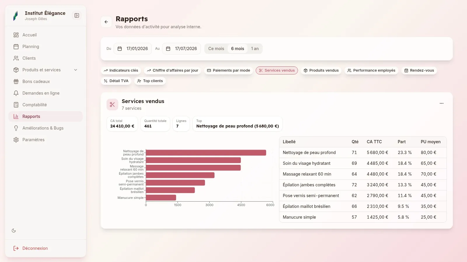Expand Produits et services submenu chevron
Screen dimensions: 467x262
click(76, 70)
